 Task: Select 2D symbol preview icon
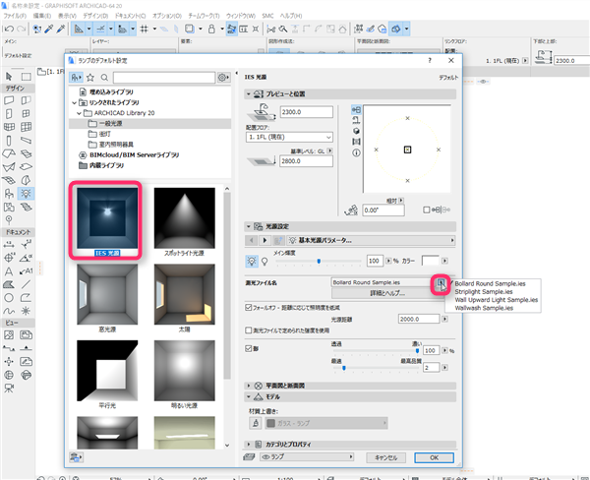pyautogui.click(x=356, y=109)
